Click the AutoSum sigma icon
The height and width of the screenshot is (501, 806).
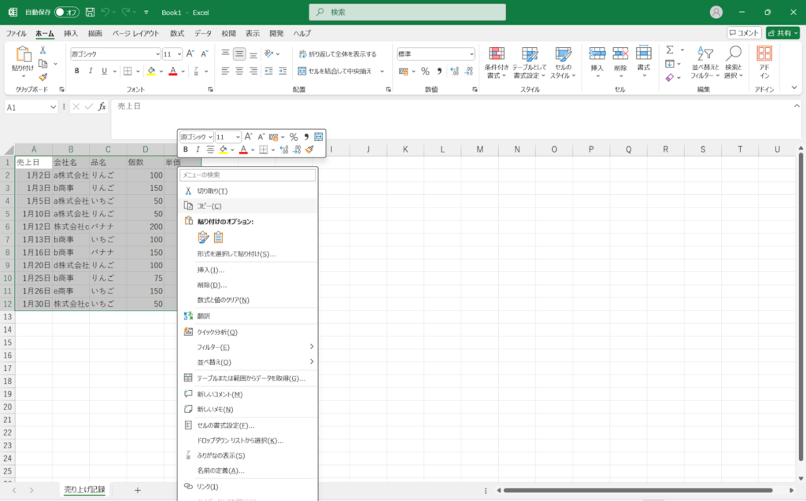click(670, 50)
